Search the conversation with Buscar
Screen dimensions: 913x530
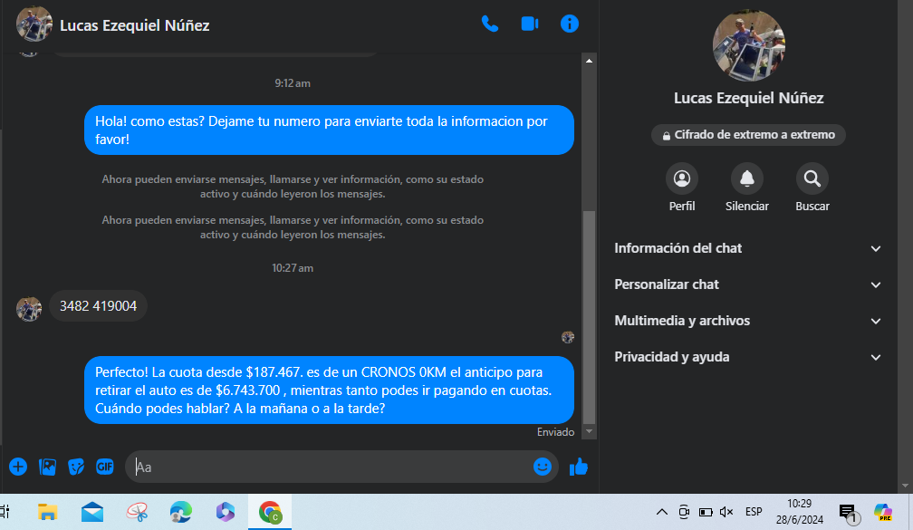(812, 179)
